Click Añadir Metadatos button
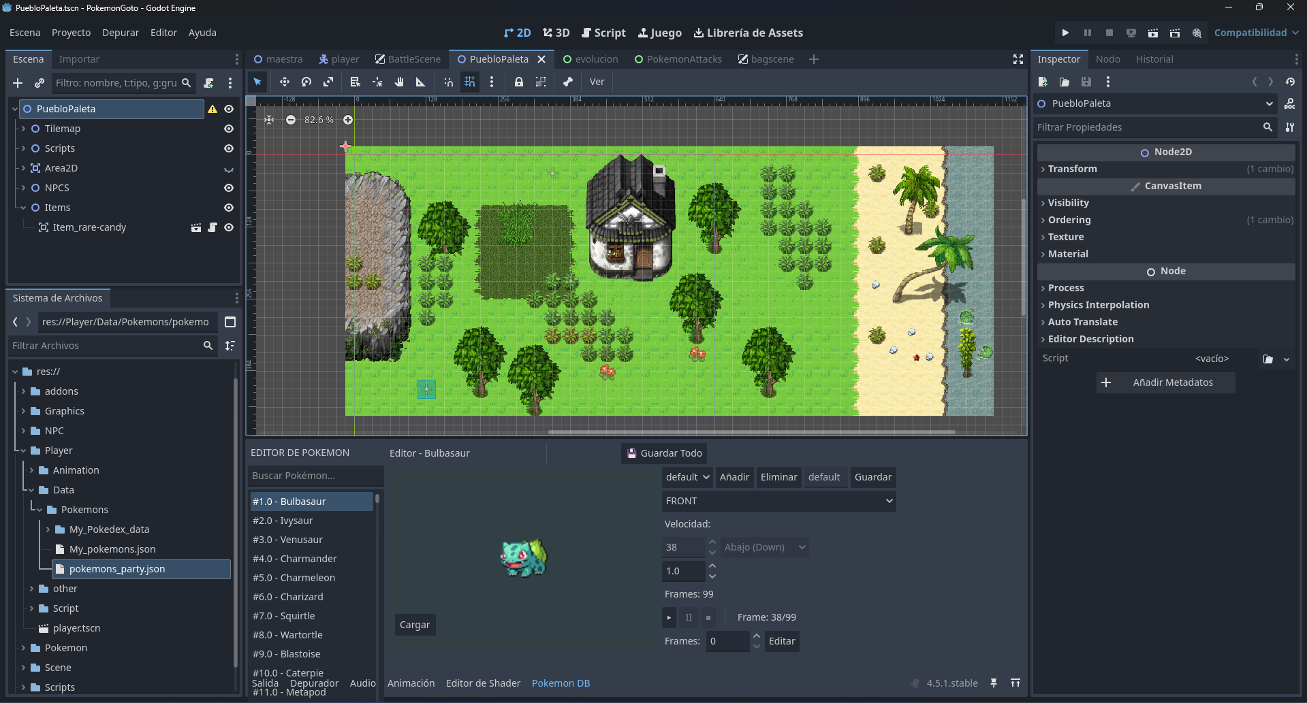The height and width of the screenshot is (703, 1307). [x=1166, y=382]
